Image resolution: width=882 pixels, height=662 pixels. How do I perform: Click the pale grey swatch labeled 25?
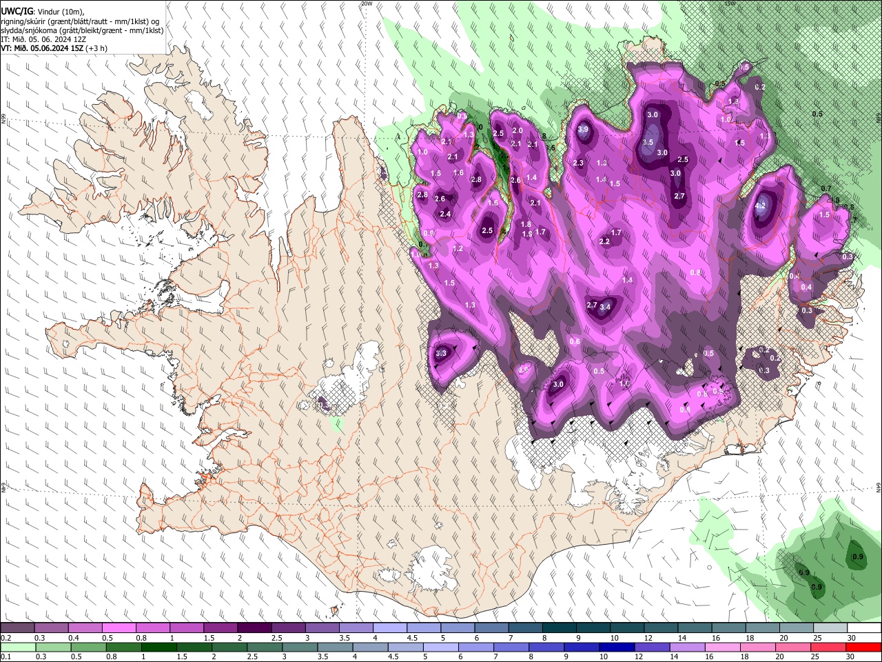[831, 628]
